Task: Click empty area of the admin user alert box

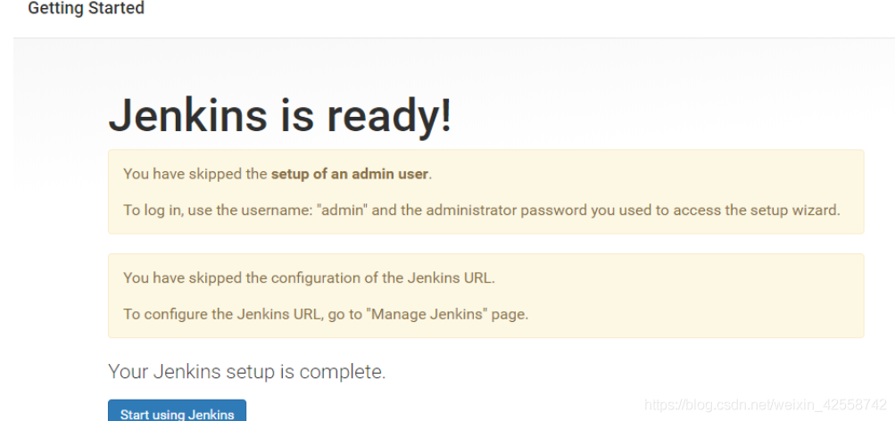Action: [669, 175]
